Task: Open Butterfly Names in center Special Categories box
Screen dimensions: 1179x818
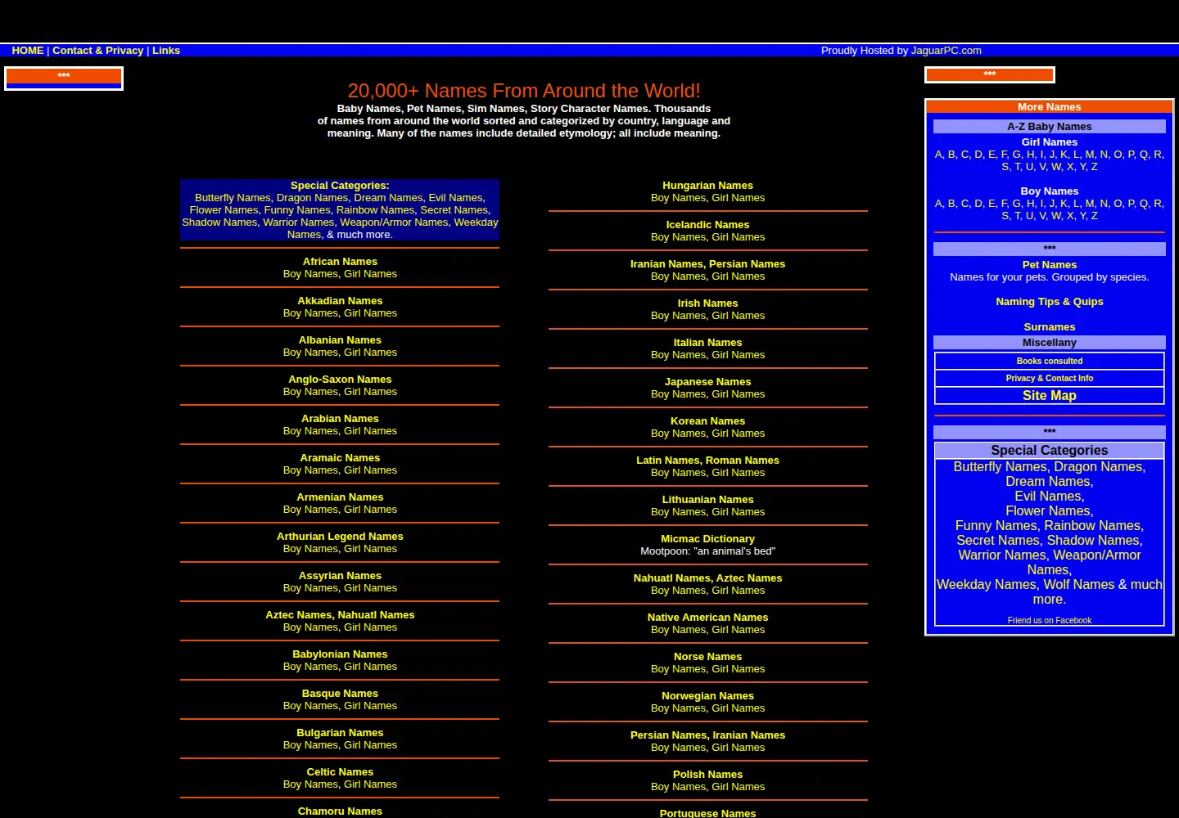Action: (233, 198)
